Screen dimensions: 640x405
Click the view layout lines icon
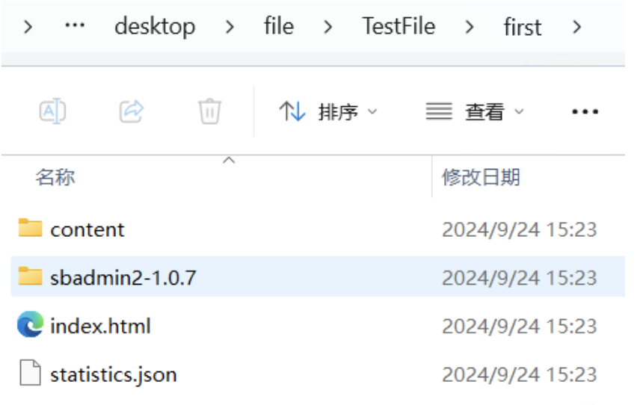[x=439, y=111]
